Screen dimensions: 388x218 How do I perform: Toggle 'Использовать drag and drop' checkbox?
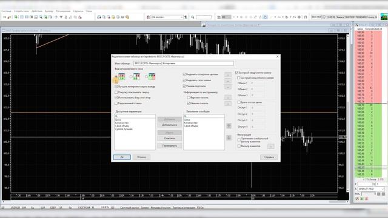(x=116, y=97)
